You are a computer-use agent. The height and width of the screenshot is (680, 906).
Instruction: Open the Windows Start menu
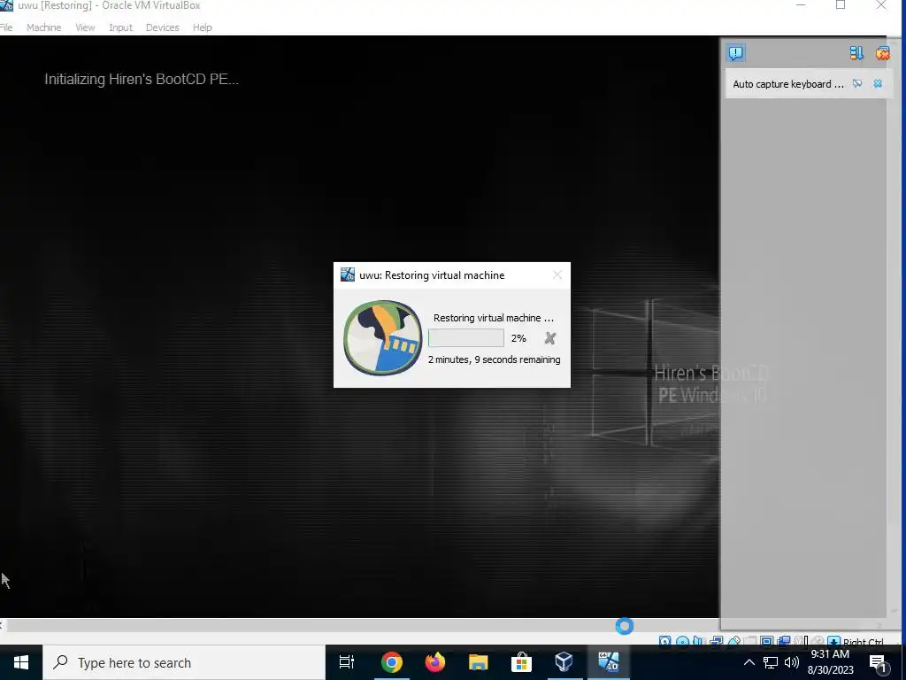[21, 662]
